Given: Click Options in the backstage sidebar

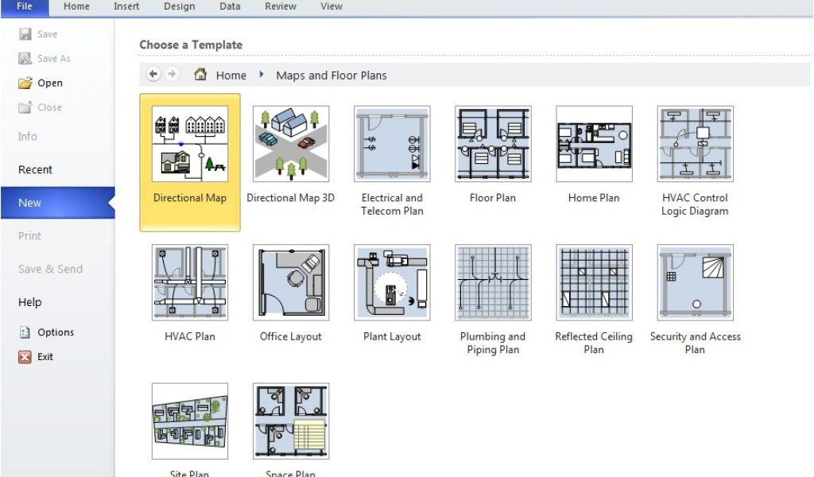Looking at the screenshot, I should 55,332.
